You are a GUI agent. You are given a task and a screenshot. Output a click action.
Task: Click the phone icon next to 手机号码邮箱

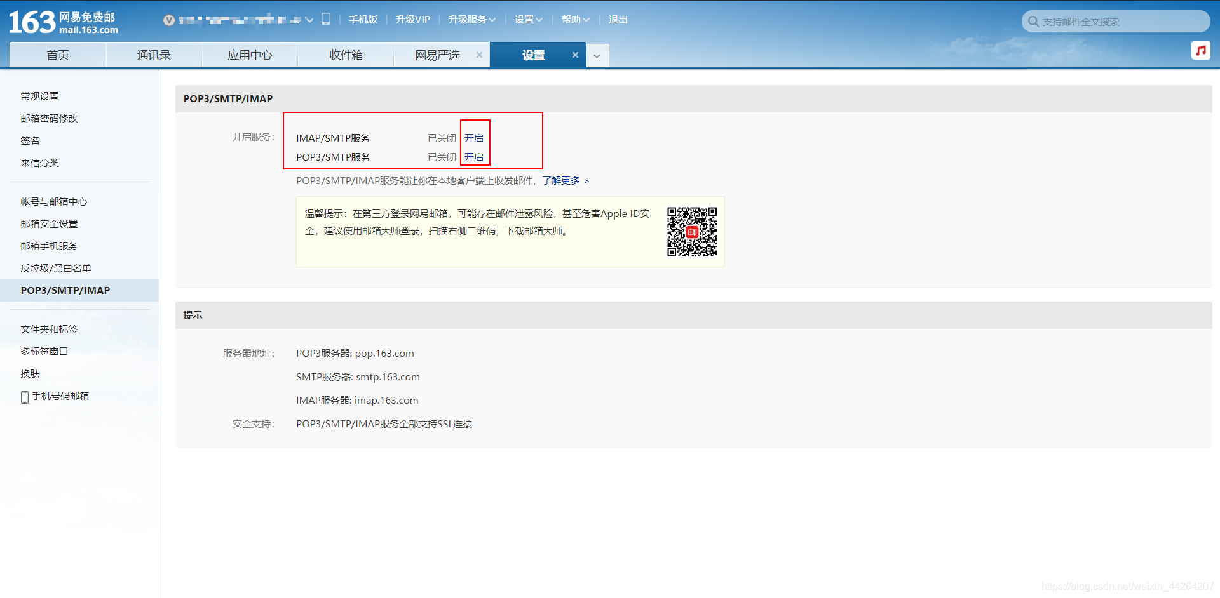coord(24,396)
